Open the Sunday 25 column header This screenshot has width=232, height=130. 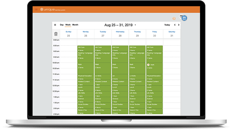(68, 34)
